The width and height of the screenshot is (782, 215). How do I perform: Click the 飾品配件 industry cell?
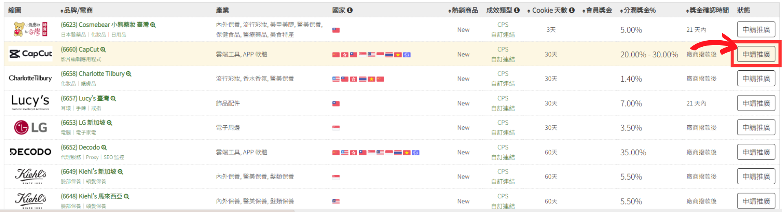pyautogui.click(x=228, y=103)
